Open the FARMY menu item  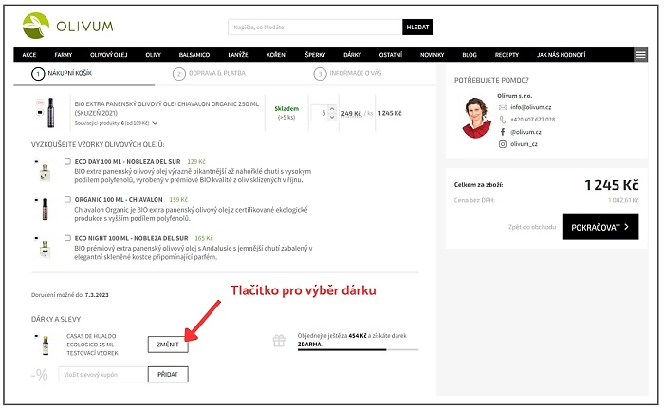tap(64, 55)
